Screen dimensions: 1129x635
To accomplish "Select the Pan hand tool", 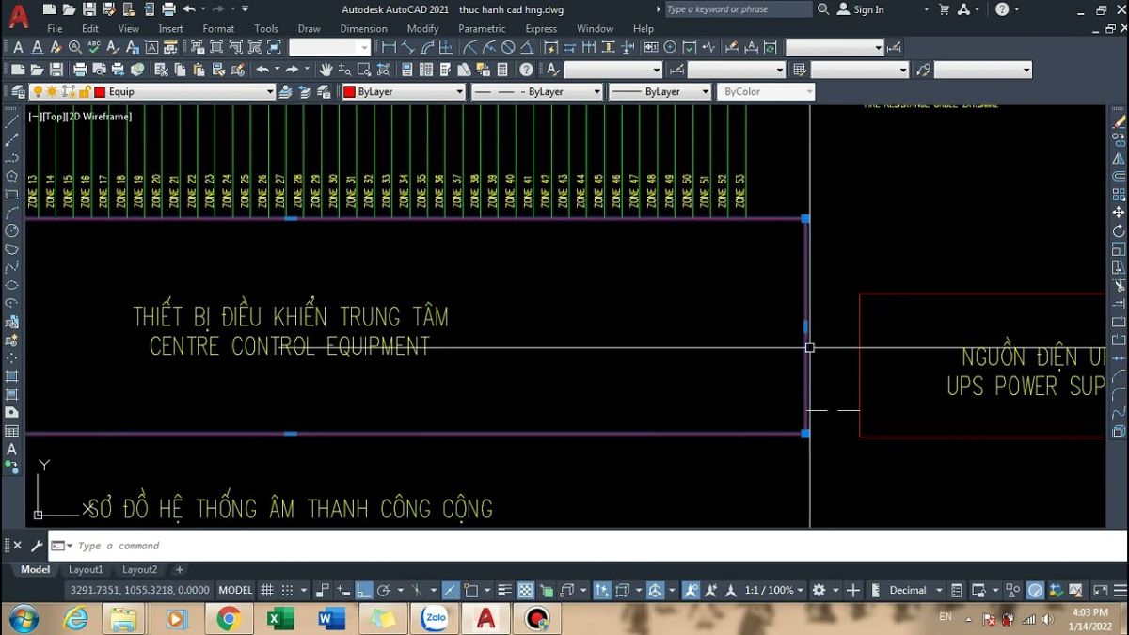I will click(x=326, y=70).
